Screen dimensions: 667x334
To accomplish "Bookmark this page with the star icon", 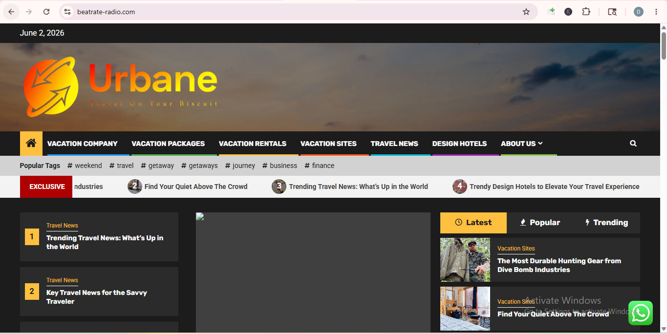I will pyautogui.click(x=526, y=12).
